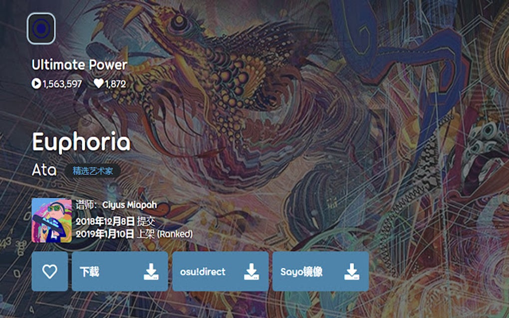Image resolution: width=509 pixels, height=318 pixels.
Task: Click the 2019年1月10日 ranked date
Action: [105, 234]
